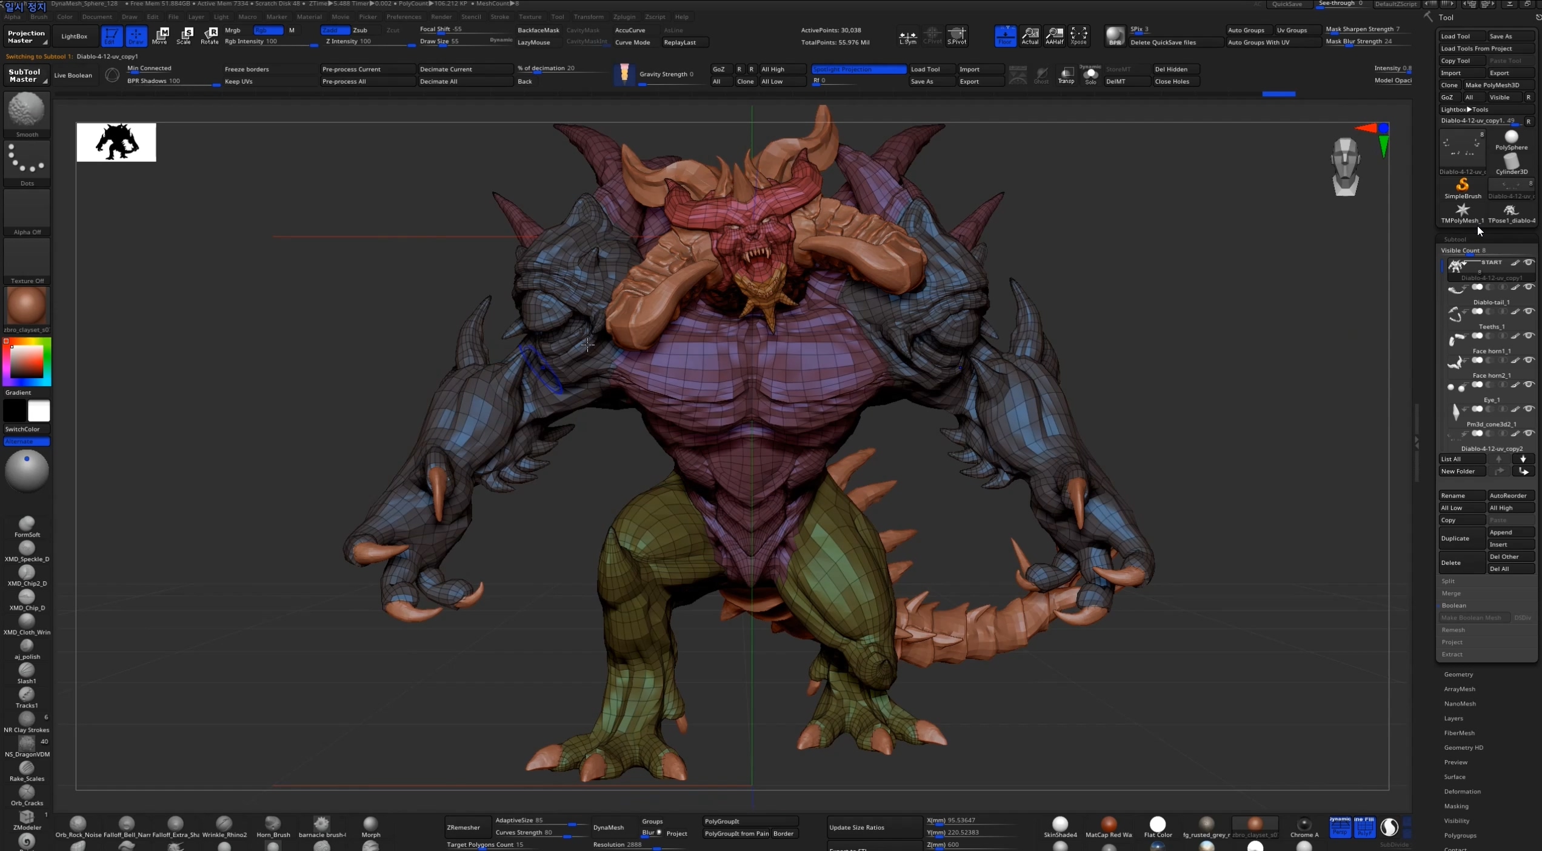Open Xpose exploded view icon
The width and height of the screenshot is (1542, 851).
[1078, 36]
